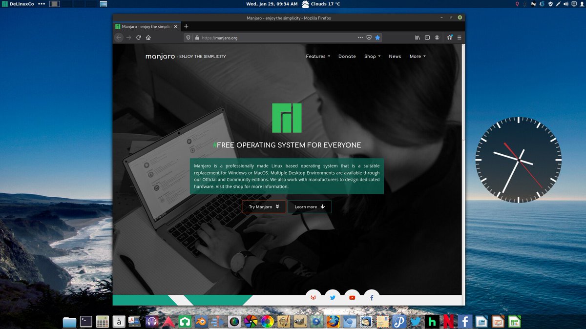
Task: Open the calculator dock icon
Action: pos(102,321)
